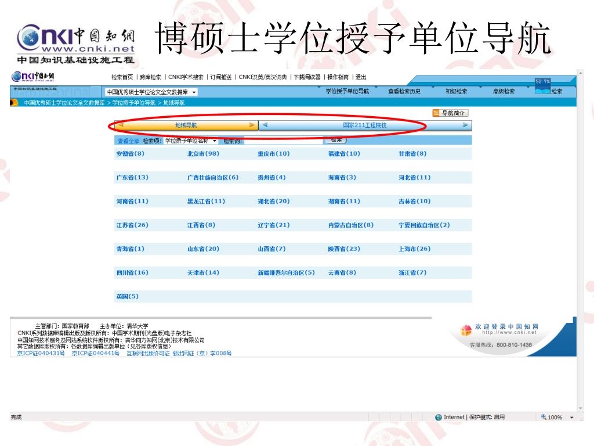Open region 英国(5)

(127, 297)
